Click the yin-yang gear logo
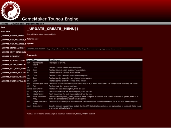Image resolution: width=171 pixels, height=128 pixels. click(11, 11)
